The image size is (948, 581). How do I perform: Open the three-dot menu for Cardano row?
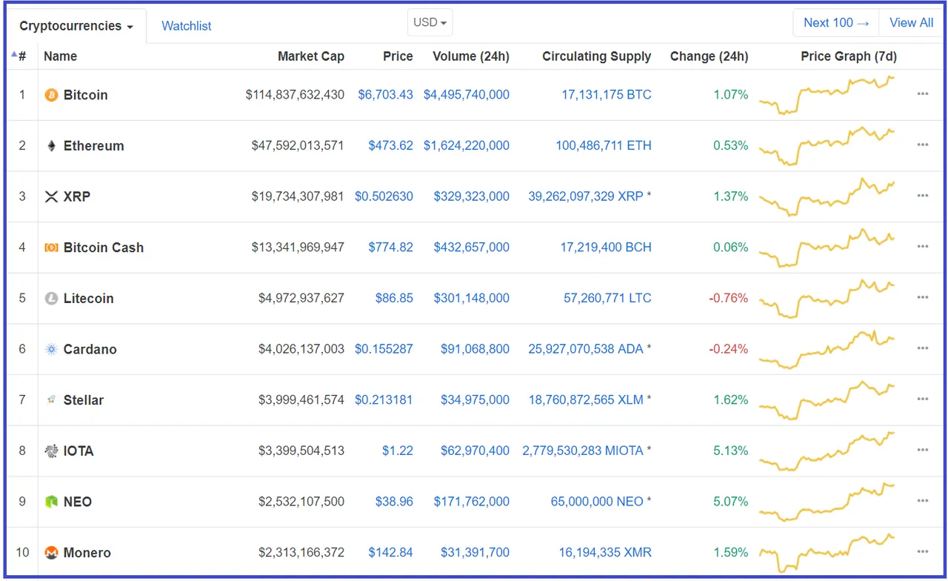tap(923, 348)
